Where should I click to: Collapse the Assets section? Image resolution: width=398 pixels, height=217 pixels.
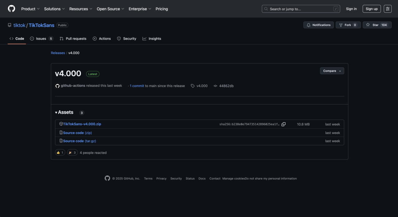point(64,112)
